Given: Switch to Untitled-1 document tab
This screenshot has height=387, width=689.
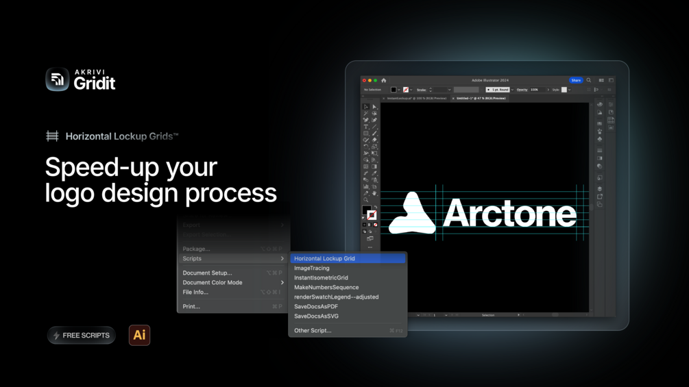Looking at the screenshot, I should 481,98.
